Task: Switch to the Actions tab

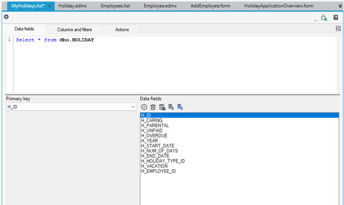Action: click(x=122, y=30)
